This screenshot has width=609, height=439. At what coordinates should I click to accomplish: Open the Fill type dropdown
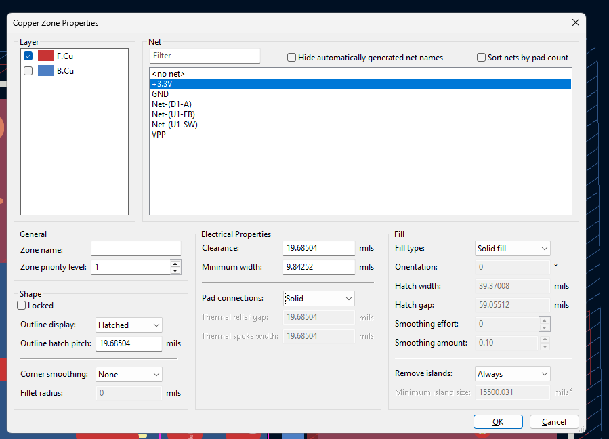[513, 249]
